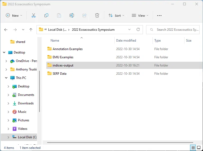Go forward with the right arrow
Image resolution: width=203 pixels, height=151 pixels.
point(15,30)
